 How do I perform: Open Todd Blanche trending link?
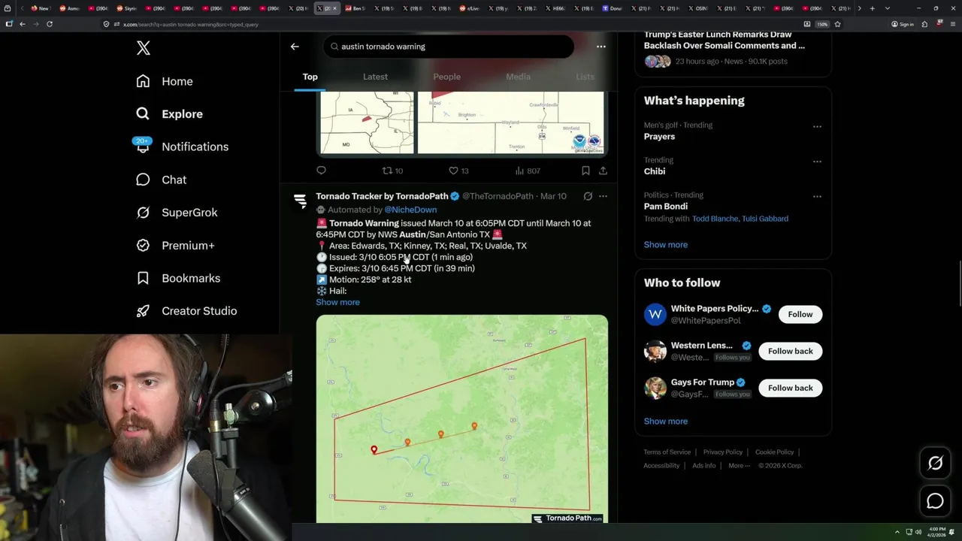pos(714,219)
